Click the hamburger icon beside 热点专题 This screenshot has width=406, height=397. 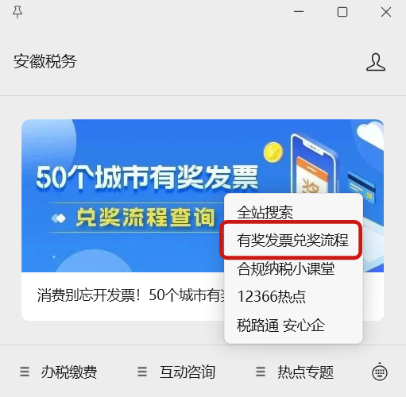pyautogui.click(x=261, y=372)
